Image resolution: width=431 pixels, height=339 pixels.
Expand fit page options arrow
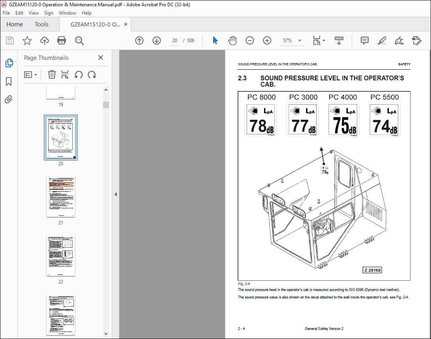pos(324,41)
